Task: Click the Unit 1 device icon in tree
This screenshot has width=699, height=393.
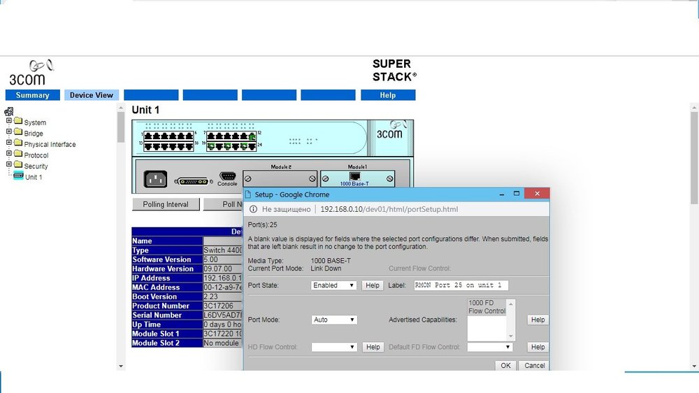Action: click(x=18, y=177)
